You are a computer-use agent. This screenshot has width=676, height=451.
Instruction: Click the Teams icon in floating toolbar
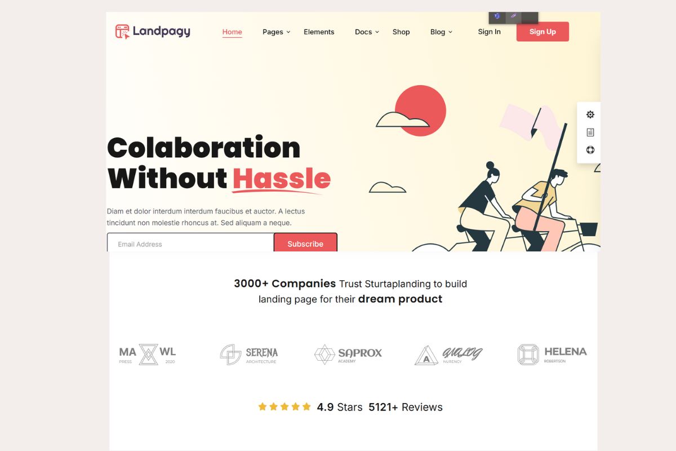[x=497, y=16]
